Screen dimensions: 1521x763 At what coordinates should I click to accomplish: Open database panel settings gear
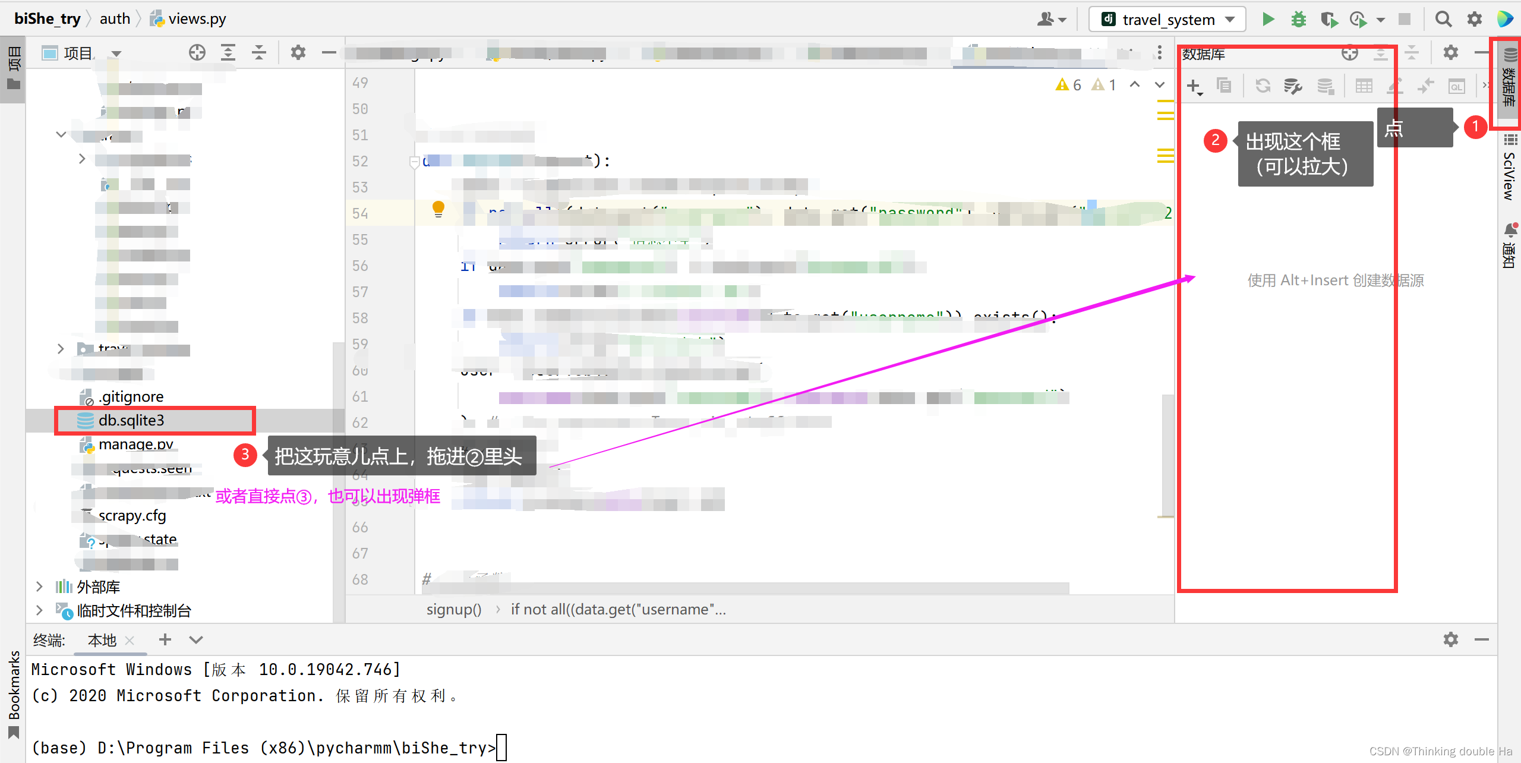click(1450, 53)
